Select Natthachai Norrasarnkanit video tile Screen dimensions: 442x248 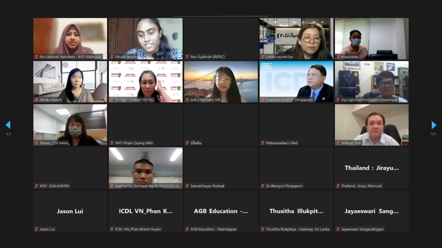(x=146, y=168)
